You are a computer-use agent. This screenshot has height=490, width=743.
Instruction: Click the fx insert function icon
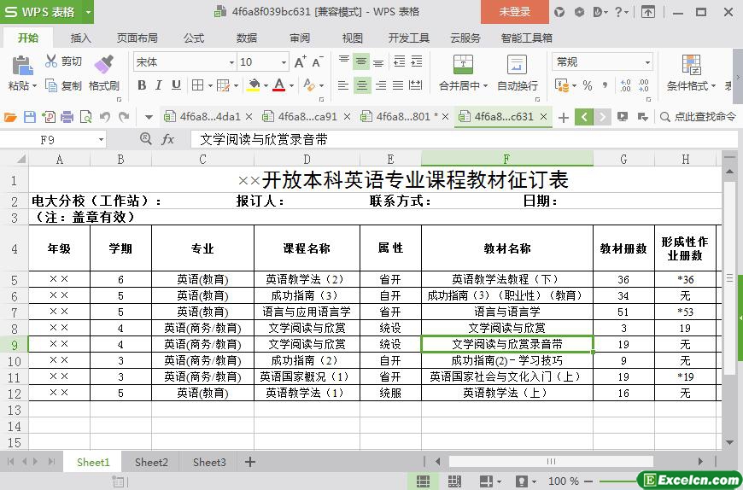[x=168, y=139]
